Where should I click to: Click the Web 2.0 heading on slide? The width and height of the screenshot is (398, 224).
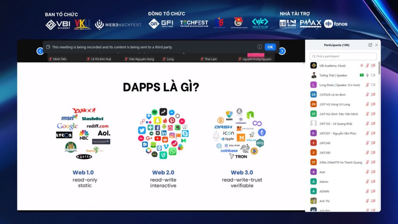(163, 172)
